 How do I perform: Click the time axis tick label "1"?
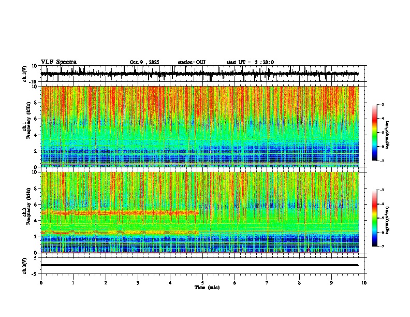click(x=73, y=283)
